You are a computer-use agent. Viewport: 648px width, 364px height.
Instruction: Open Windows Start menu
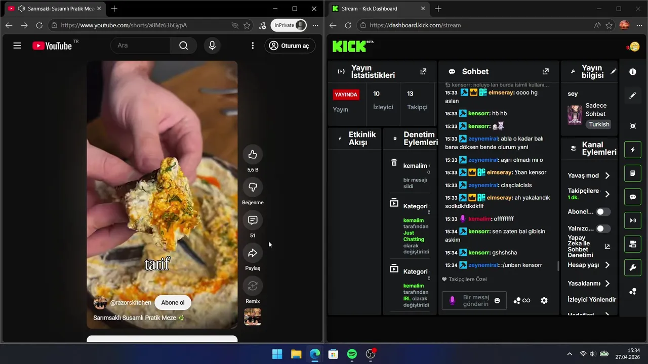[x=277, y=354]
